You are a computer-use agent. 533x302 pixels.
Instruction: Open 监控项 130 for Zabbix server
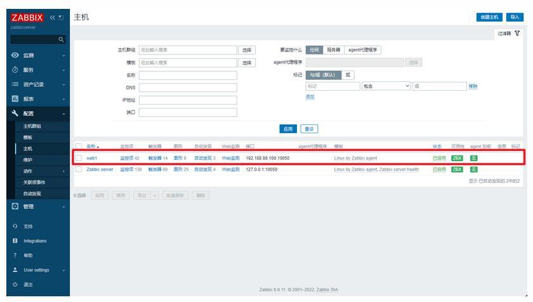[131, 169]
